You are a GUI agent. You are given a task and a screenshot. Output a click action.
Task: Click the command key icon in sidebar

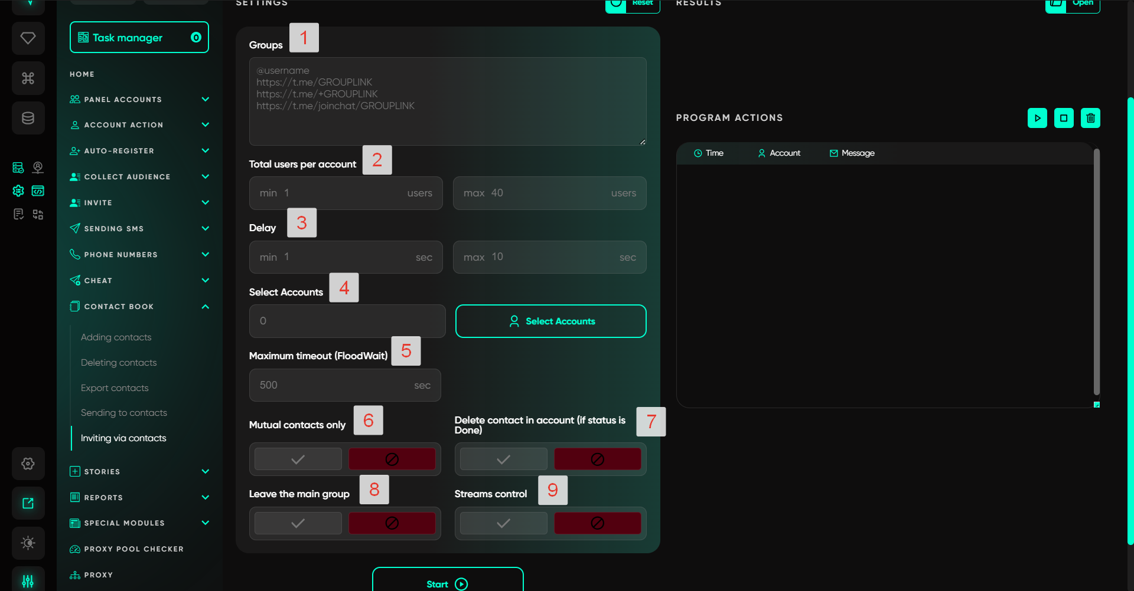(28, 78)
